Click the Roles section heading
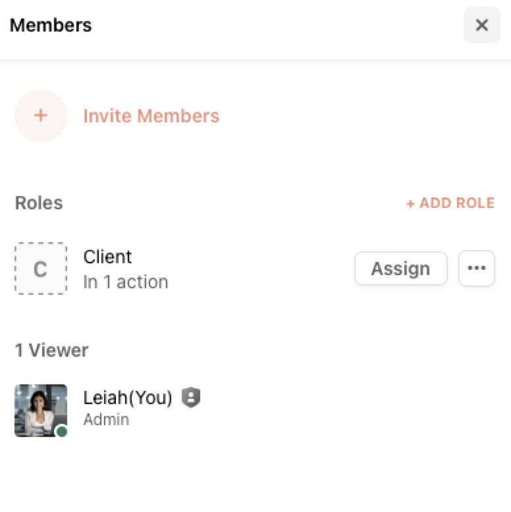 [x=39, y=203]
